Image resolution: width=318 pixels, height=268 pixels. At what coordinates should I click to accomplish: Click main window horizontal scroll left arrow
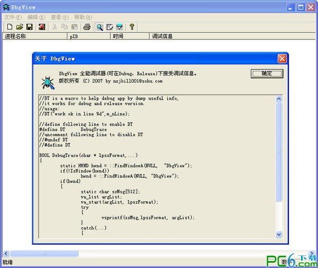click(6, 253)
